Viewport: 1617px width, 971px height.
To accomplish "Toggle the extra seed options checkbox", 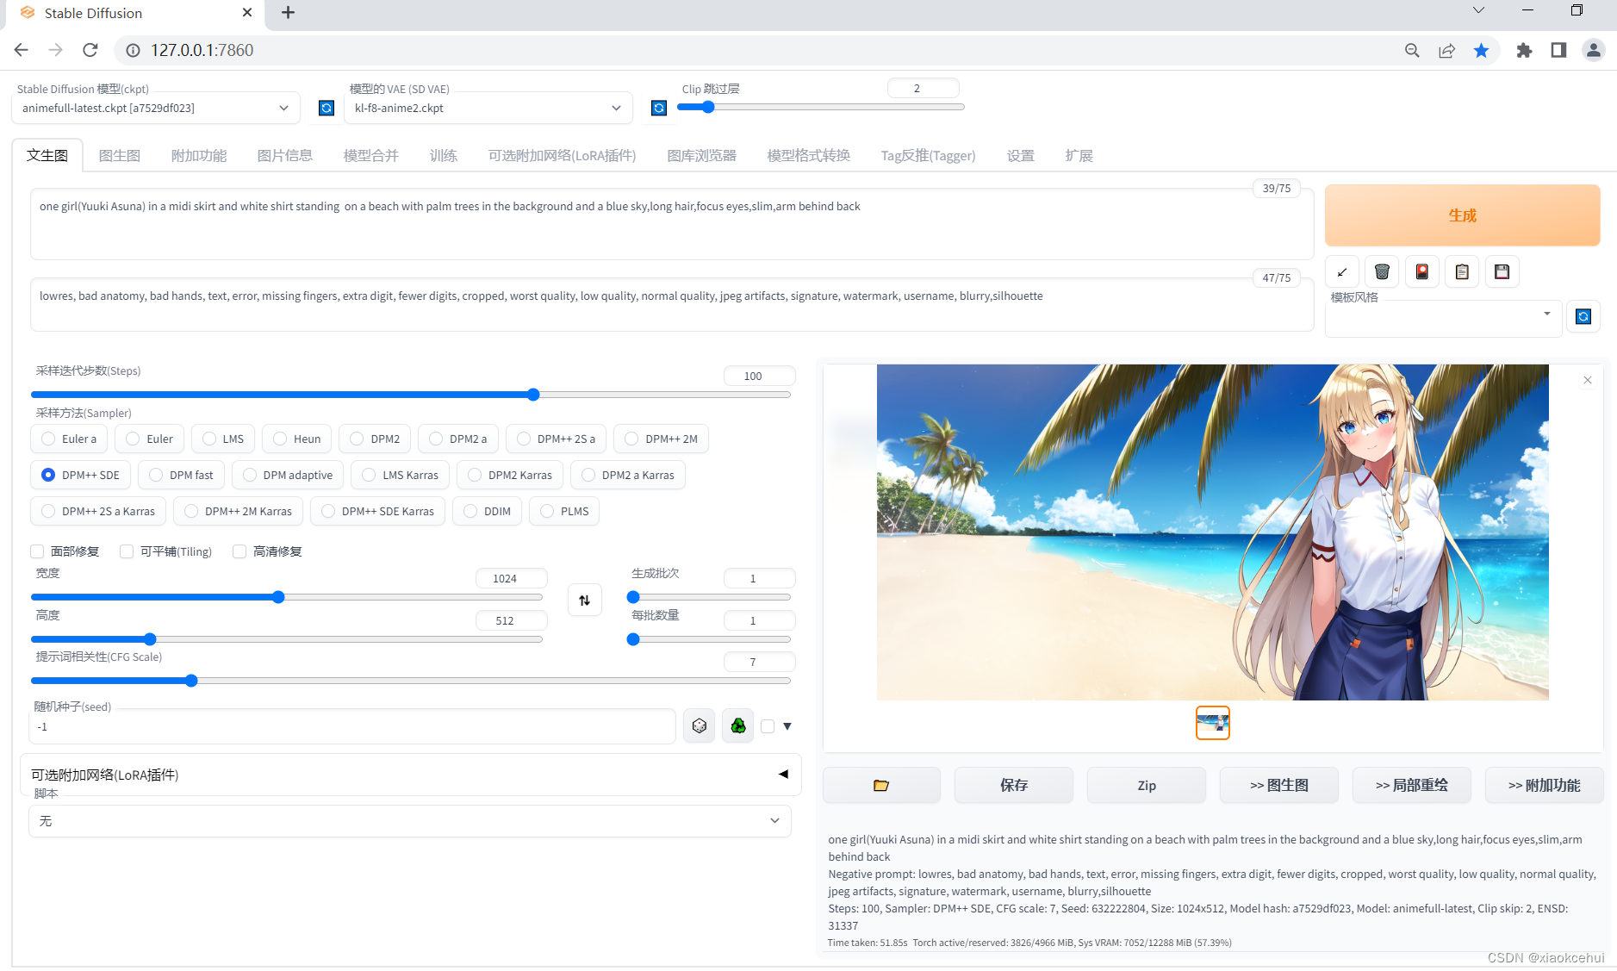I will [x=768, y=726].
